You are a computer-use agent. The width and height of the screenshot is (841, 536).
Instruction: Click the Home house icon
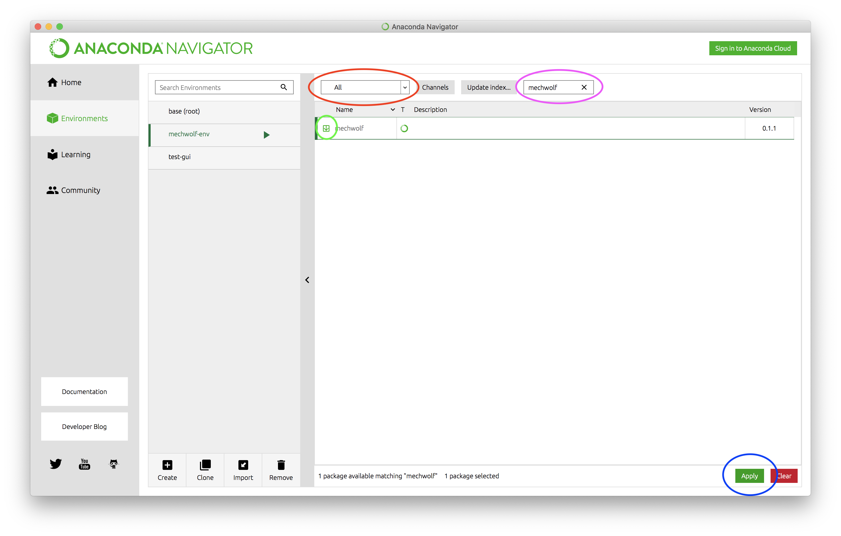52,82
